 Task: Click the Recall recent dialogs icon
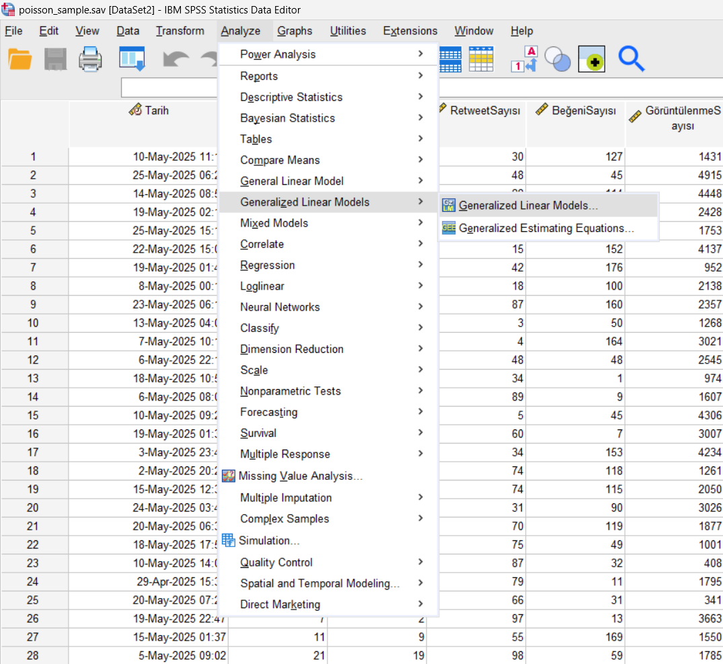pos(132,59)
